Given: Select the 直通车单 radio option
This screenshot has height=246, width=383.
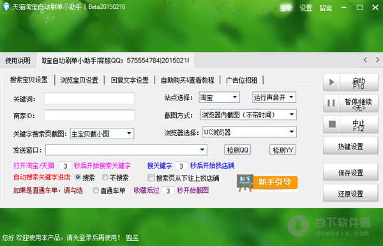Looking at the screenshot, I should 96,190.
